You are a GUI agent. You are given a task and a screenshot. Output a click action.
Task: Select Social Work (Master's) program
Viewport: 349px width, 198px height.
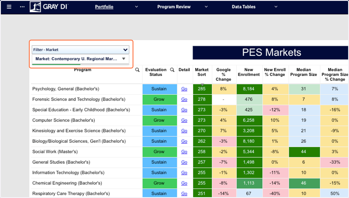point(55,152)
